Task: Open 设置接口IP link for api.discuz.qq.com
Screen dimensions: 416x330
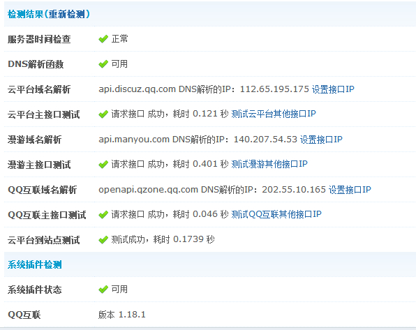Action: click(333, 89)
